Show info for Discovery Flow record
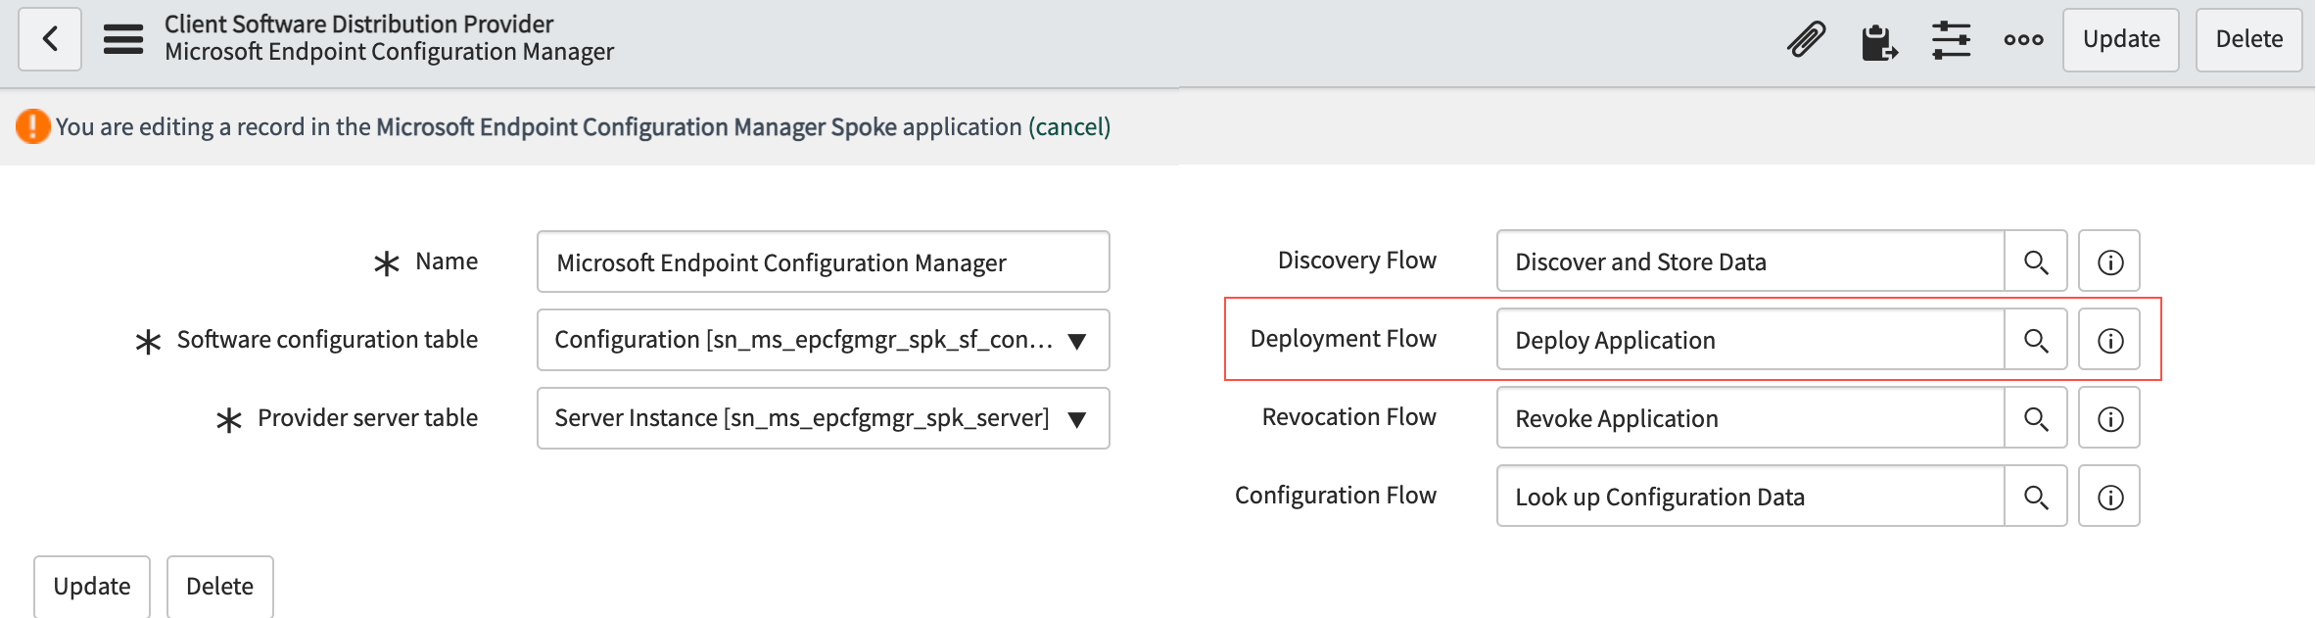The height and width of the screenshot is (618, 2316). [2109, 261]
